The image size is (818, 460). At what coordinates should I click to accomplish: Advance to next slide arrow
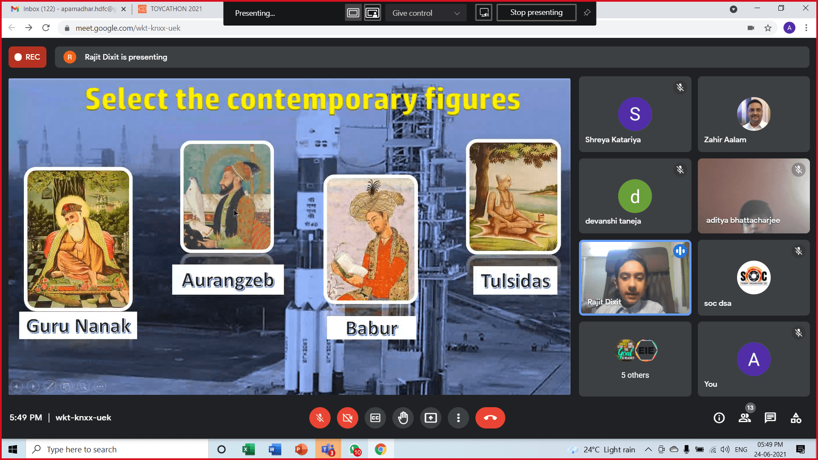pos(33,386)
